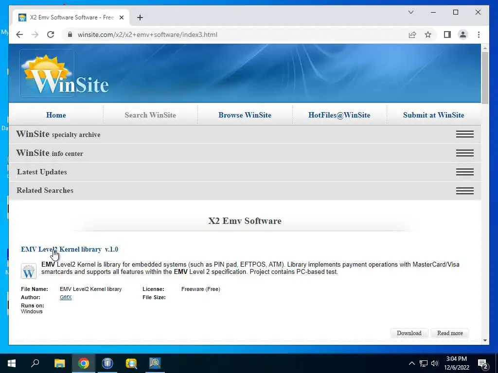
Task: Click the share this page icon
Action: pos(412,34)
